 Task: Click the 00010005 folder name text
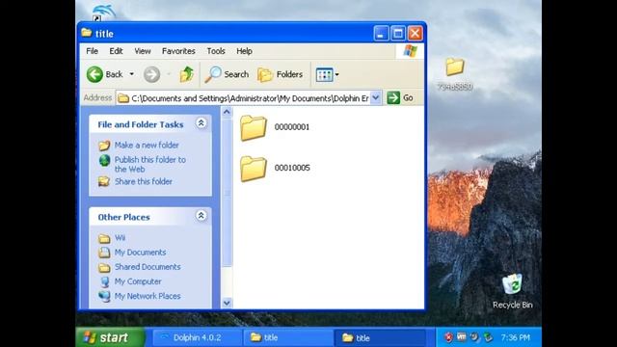point(292,168)
